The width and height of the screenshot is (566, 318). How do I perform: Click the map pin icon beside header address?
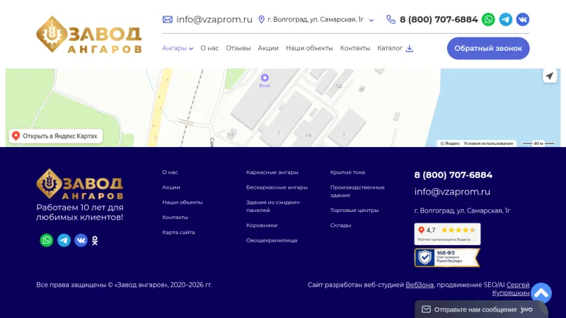tap(262, 20)
